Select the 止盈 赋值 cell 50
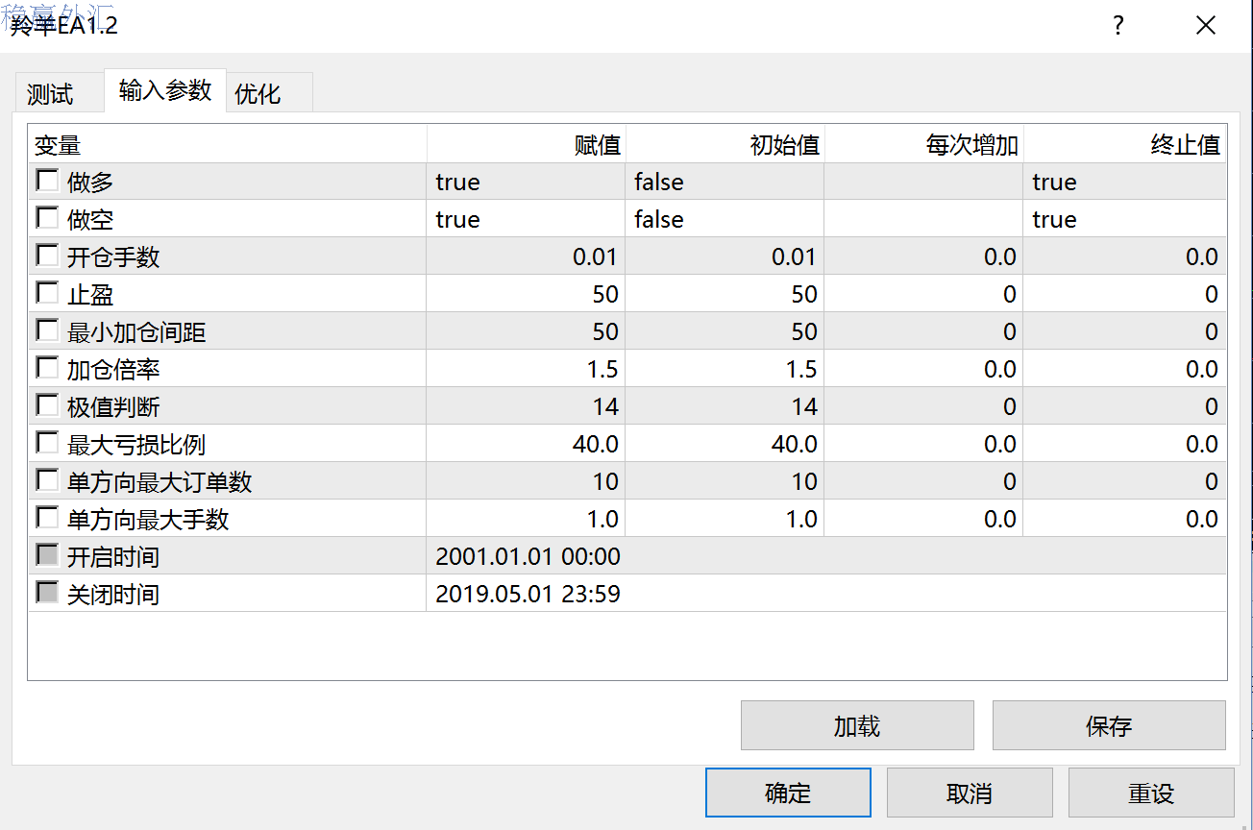The width and height of the screenshot is (1253, 830). pyautogui.click(x=527, y=294)
